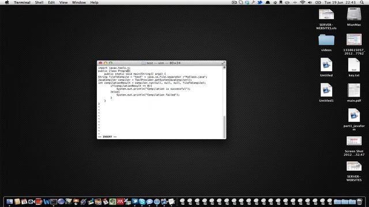Click the Wi-Fi status icon

[302, 2]
